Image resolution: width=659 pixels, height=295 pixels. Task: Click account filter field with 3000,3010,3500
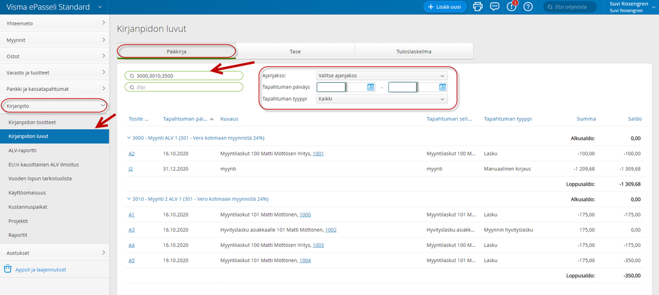(183, 76)
